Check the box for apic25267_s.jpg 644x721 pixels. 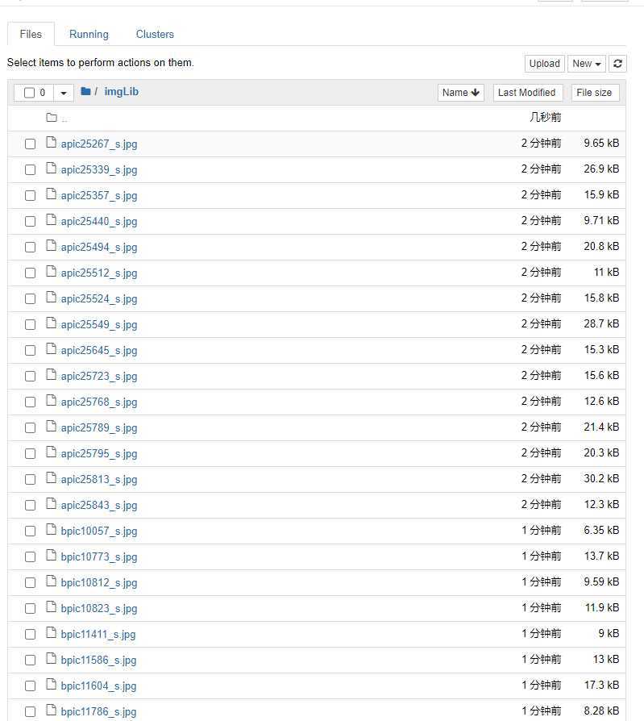pos(30,144)
